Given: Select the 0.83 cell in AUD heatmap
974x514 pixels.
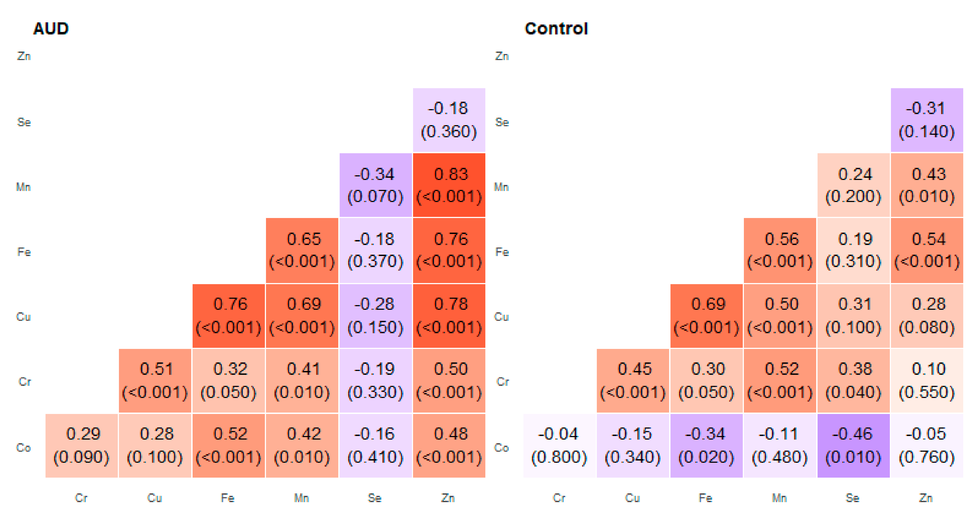Looking at the screenshot, I should pos(449,185).
